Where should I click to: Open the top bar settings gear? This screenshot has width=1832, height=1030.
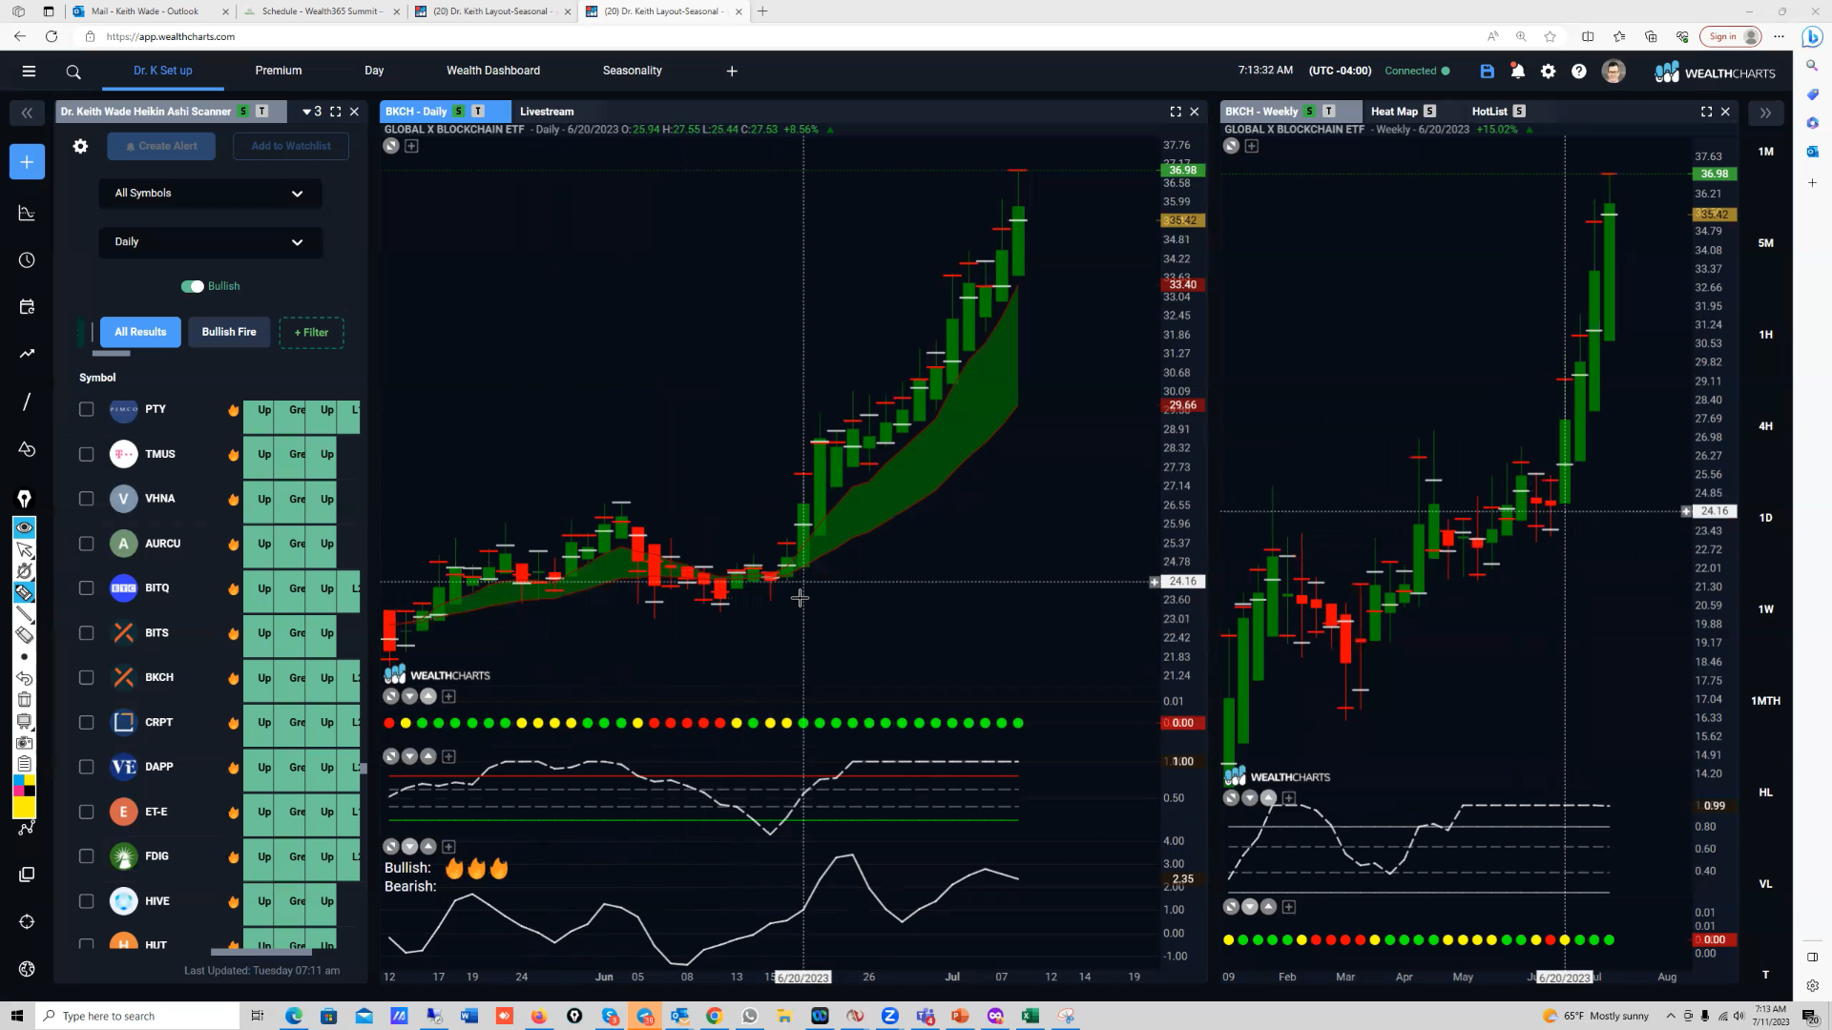pos(1549,72)
